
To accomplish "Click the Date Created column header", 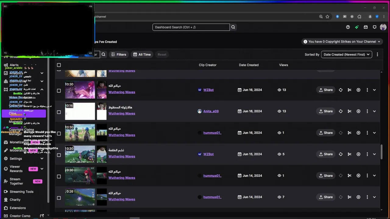I will coord(249,65).
